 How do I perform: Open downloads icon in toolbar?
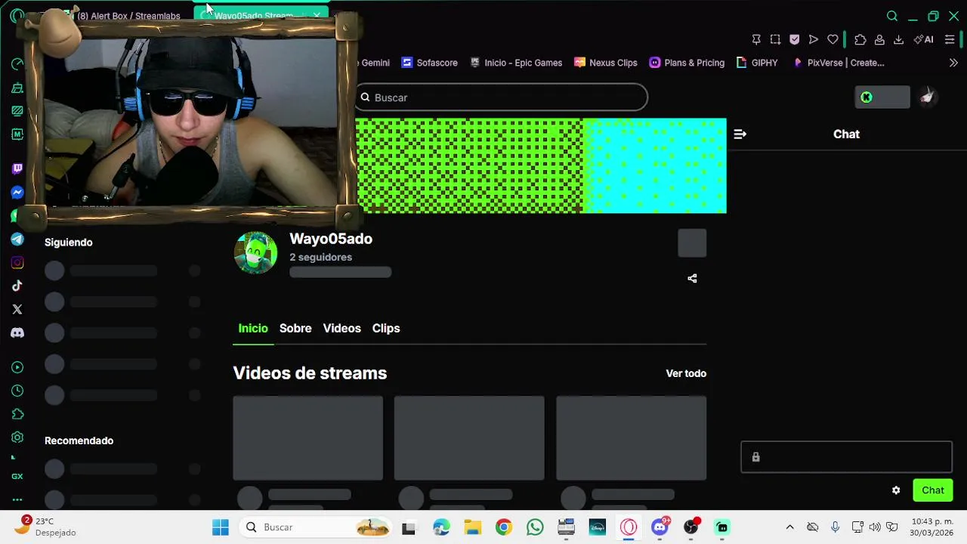pos(898,39)
